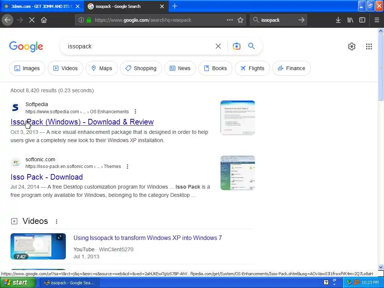This screenshot has height=288, width=384.
Task: Click the help question-mark tray icon
Action: pyautogui.click(x=326, y=283)
